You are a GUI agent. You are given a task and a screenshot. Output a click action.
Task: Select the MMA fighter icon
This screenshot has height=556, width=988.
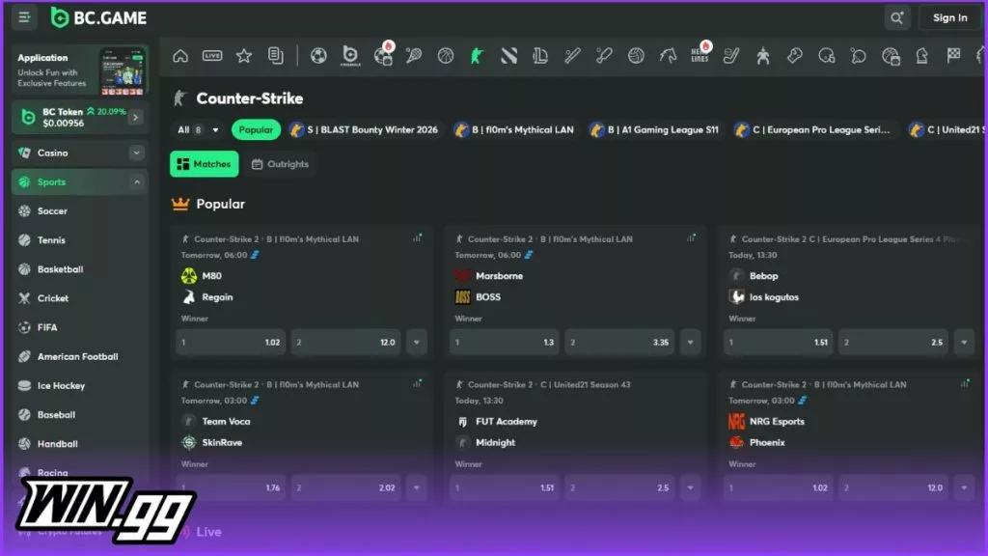tap(763, 56)
